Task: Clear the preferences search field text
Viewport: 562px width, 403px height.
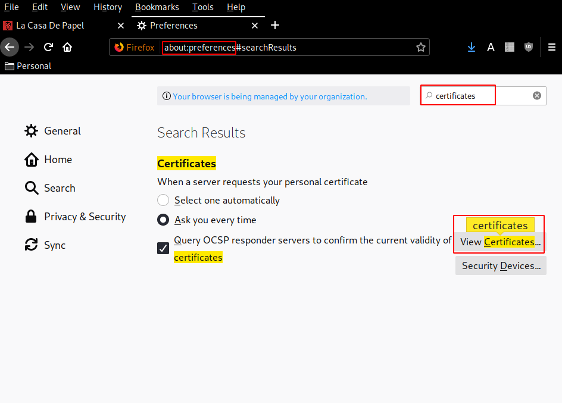Action: pyautogui.click(x=536, y=95)
